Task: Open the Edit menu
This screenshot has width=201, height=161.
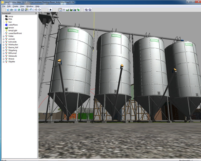Action: (9, 6)
